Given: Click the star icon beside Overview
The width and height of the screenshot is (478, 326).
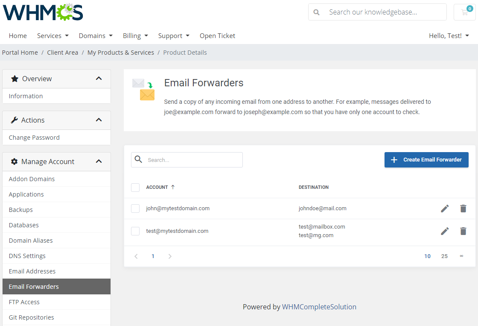Looking at the screenshot, I should click(x=15, y=79).
